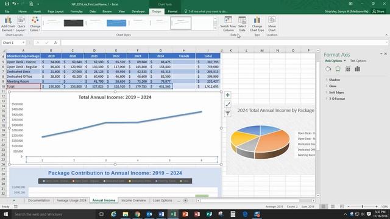The width and height of the screenshot is (390, 219).
Task: Open the Loan Options sheet tab
Action: 163,200
